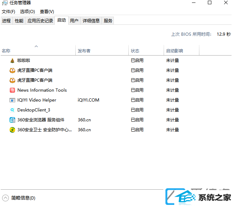Viewport: 234px width, 207px height.
Task: Switch to the 进程 tab
Action: [x=6, y=21]
